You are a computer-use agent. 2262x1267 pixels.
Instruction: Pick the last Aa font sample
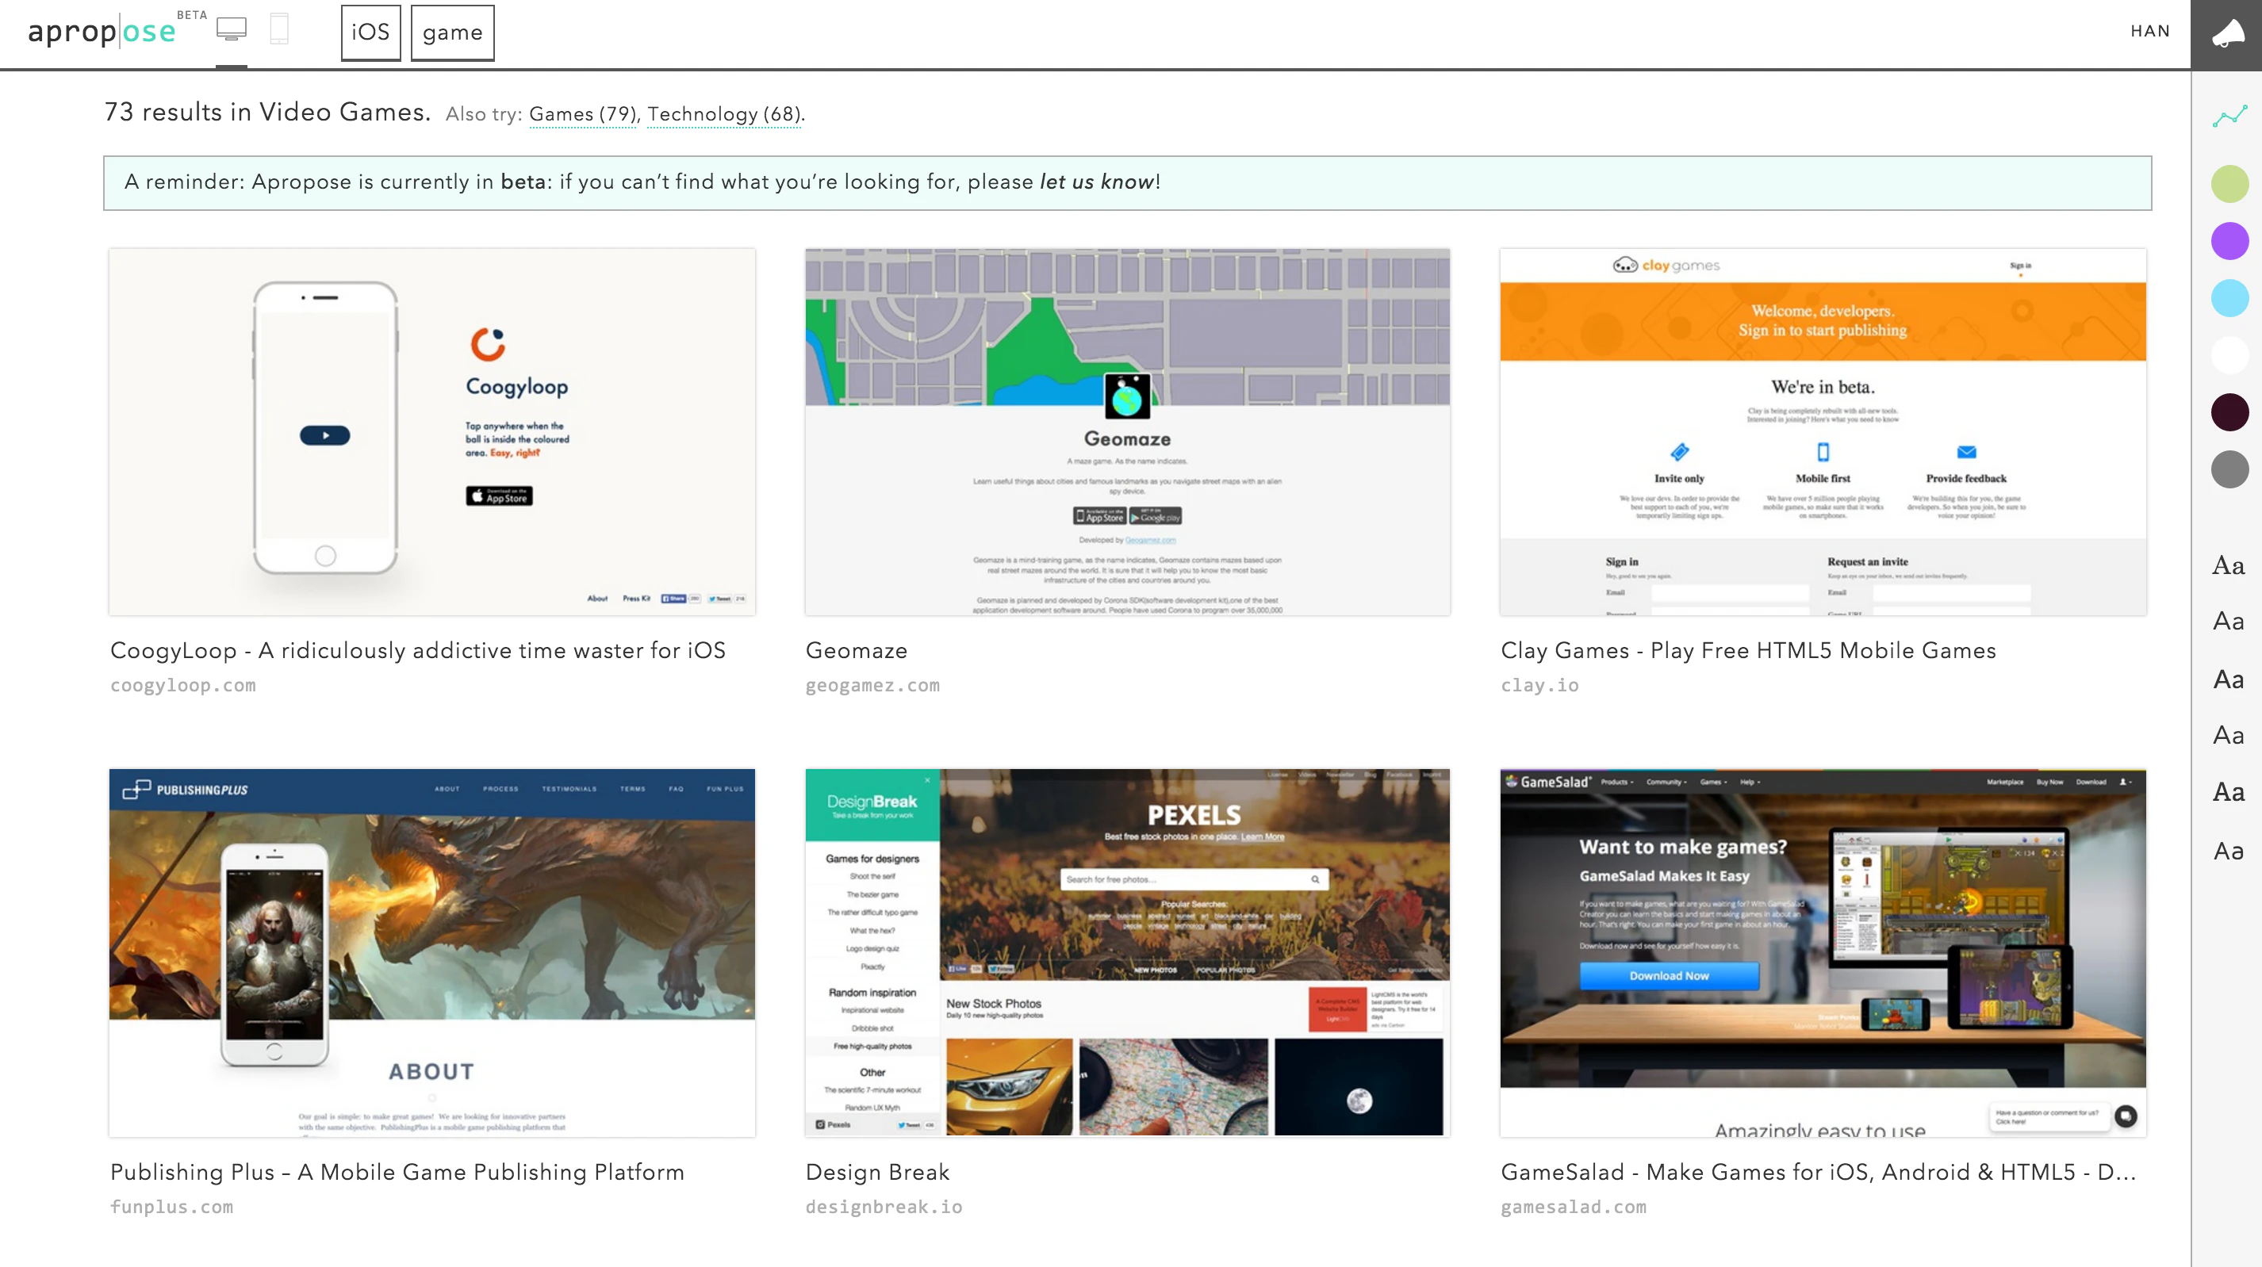click(x=2229, y=851)
